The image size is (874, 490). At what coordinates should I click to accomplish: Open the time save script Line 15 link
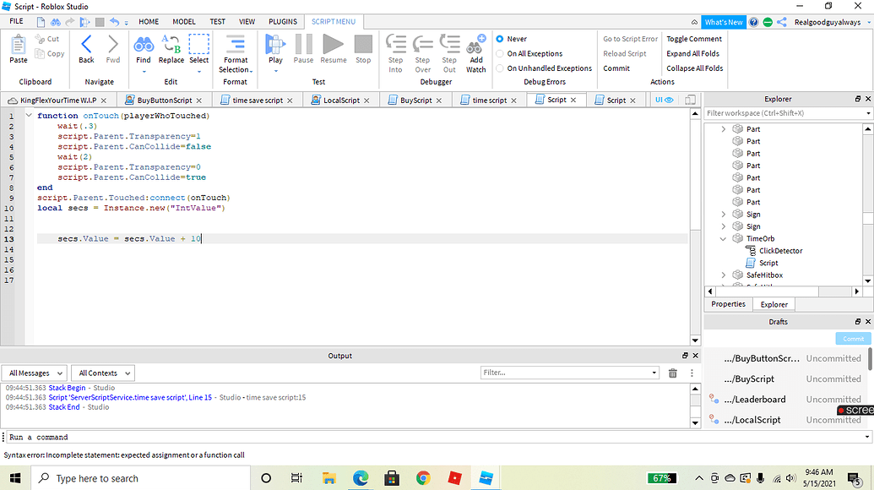(130, 397)
